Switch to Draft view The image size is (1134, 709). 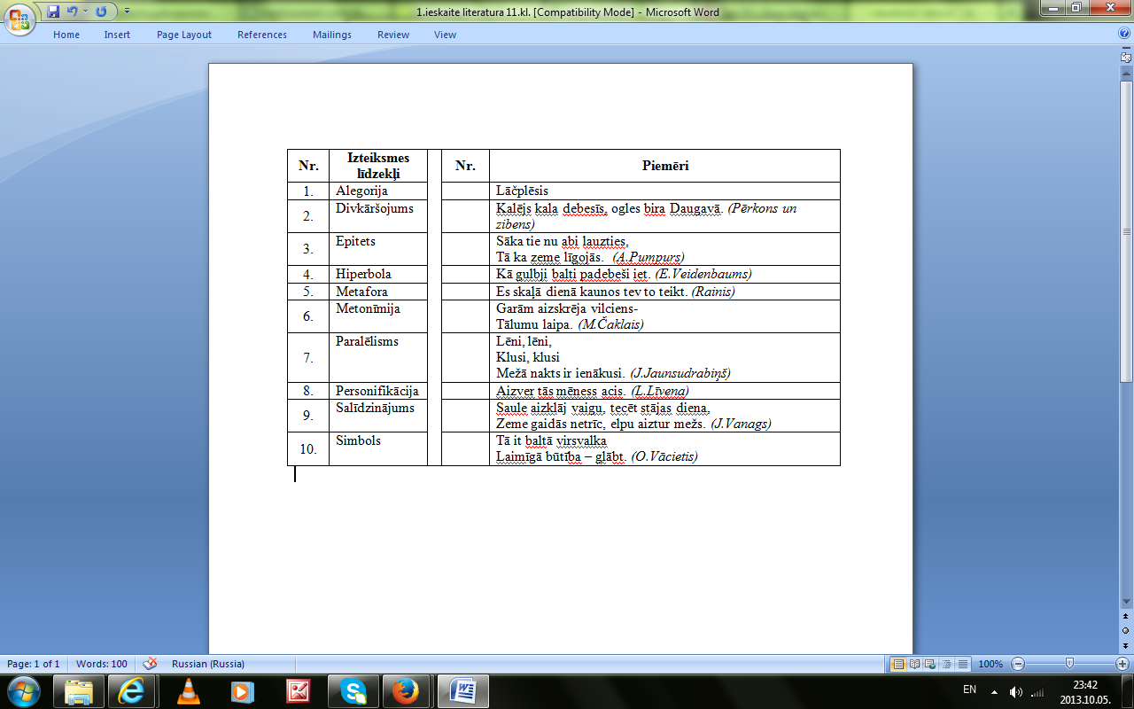click(962, 664)
